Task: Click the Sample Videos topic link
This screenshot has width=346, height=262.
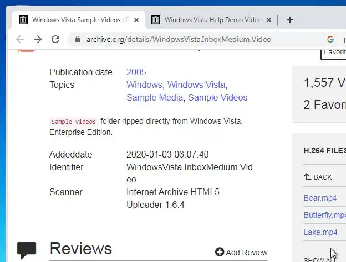Action: click(x=217, y=97)
